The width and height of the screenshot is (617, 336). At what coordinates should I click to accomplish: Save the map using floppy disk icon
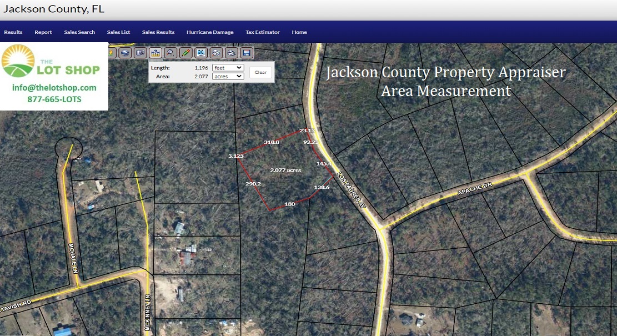point(246,53)
